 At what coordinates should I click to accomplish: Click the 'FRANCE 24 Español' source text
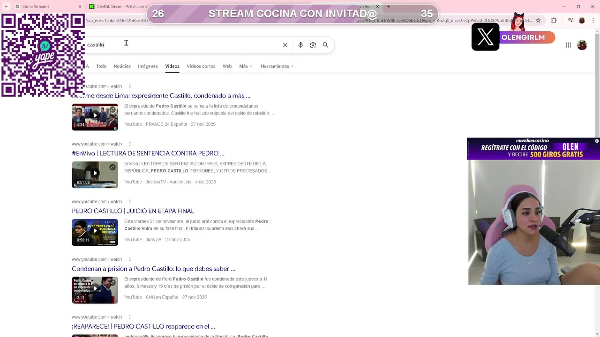166,124
